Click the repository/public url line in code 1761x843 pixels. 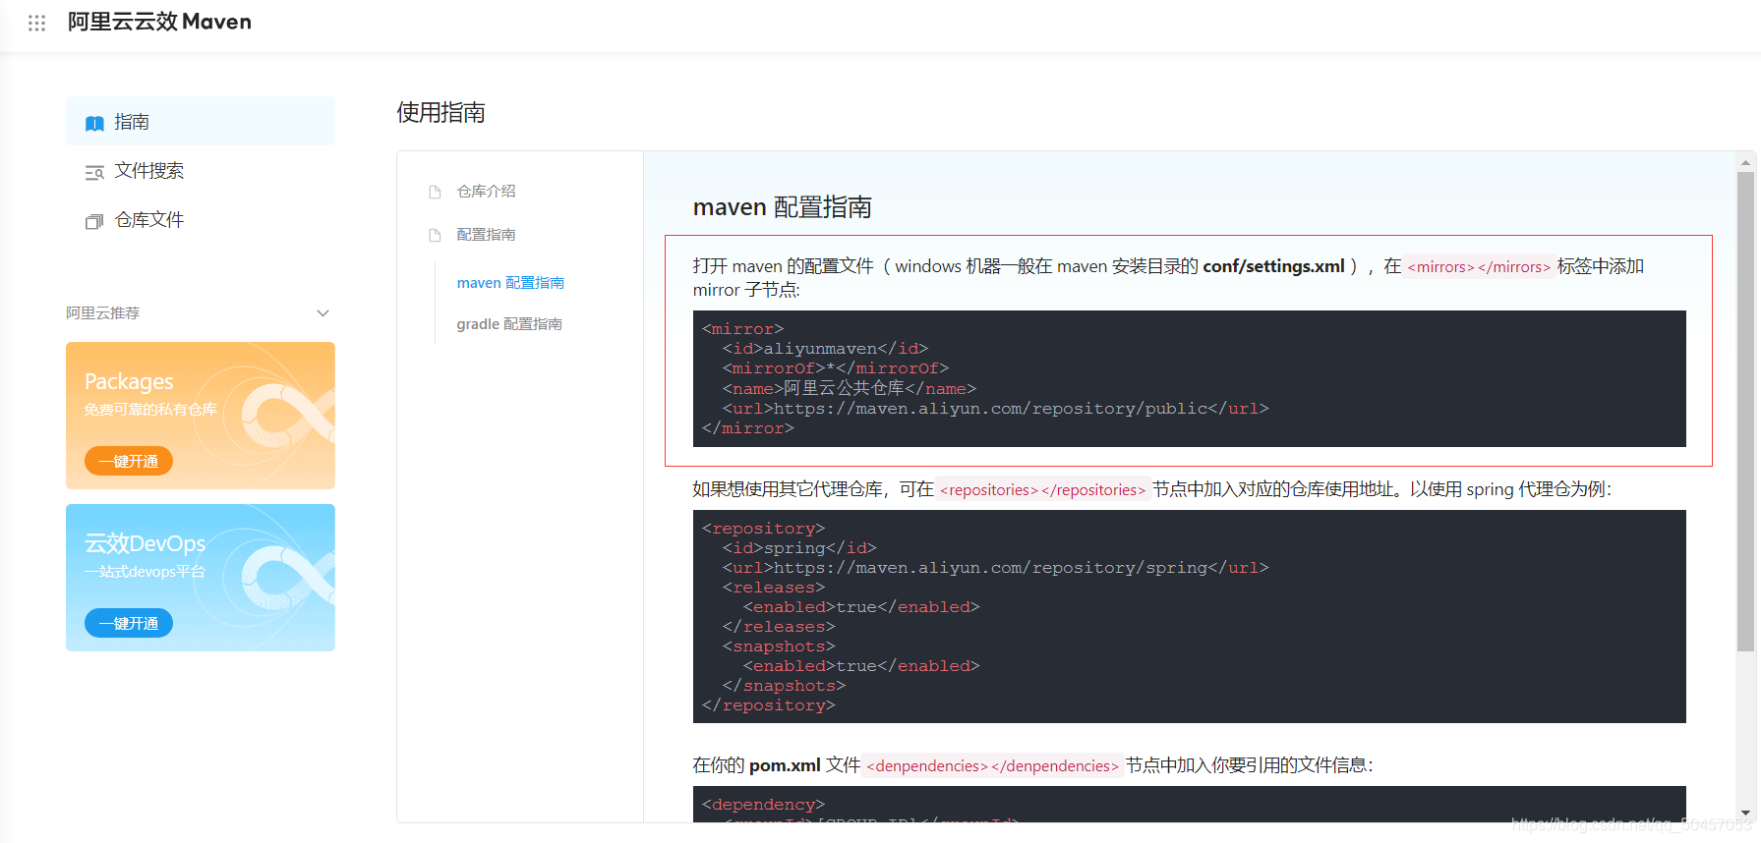[995, 409]
